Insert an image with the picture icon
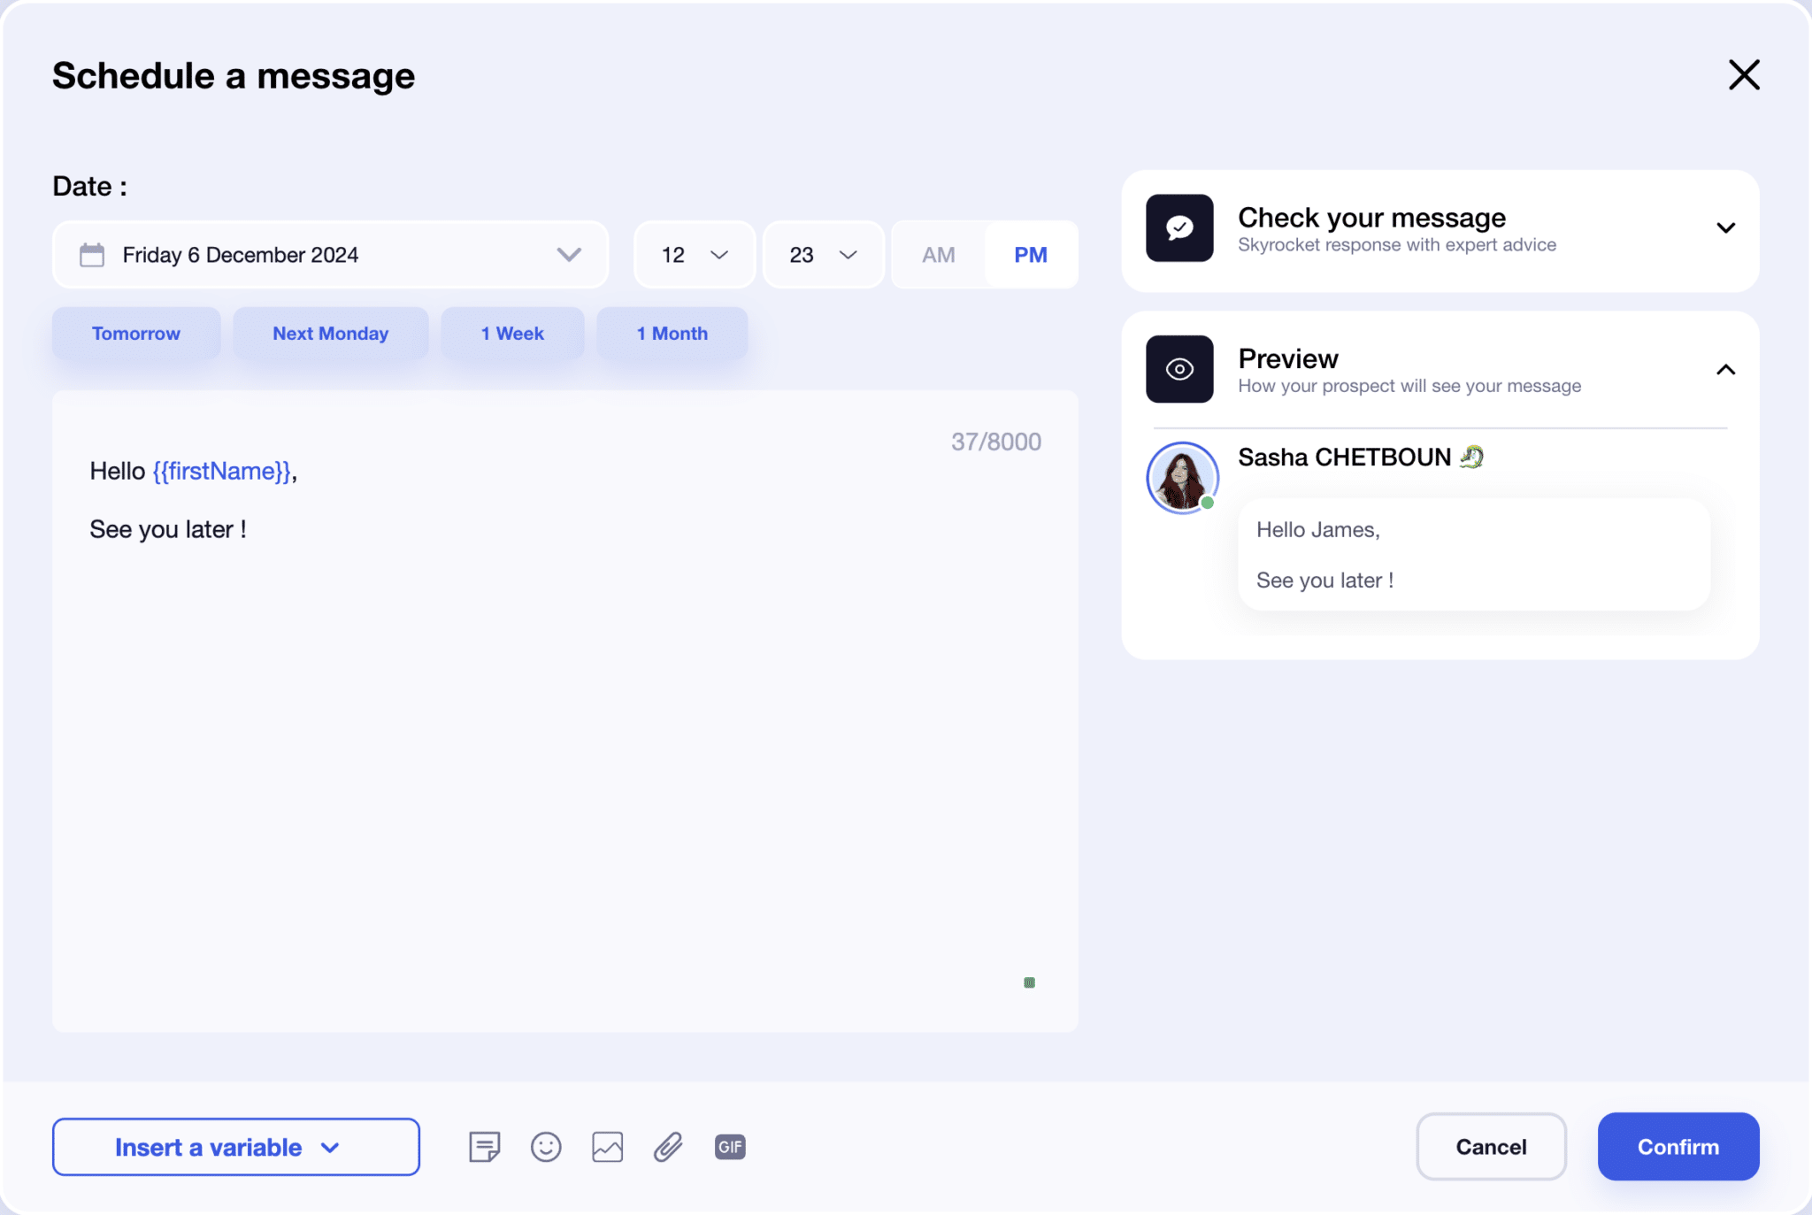The image size is (1812, 1215). (x=607, y=1147)
